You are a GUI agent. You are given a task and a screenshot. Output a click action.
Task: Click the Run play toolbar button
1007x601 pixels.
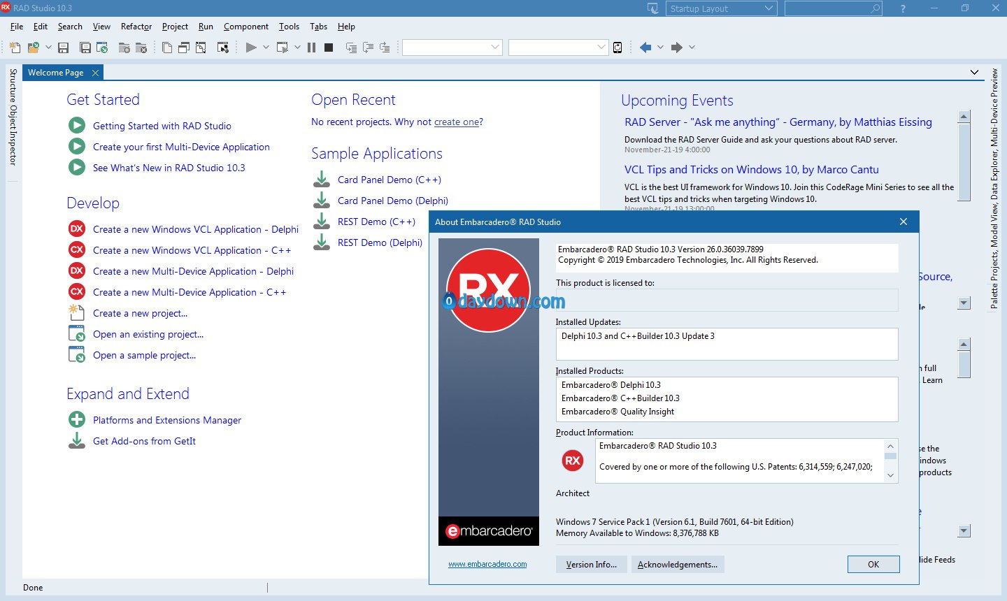pyautogui.click(x=251, y=48)
